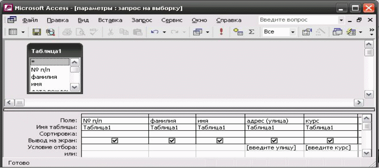
Task: Click the design grid scroll-down arrow
Action: (x=366, y=153)
